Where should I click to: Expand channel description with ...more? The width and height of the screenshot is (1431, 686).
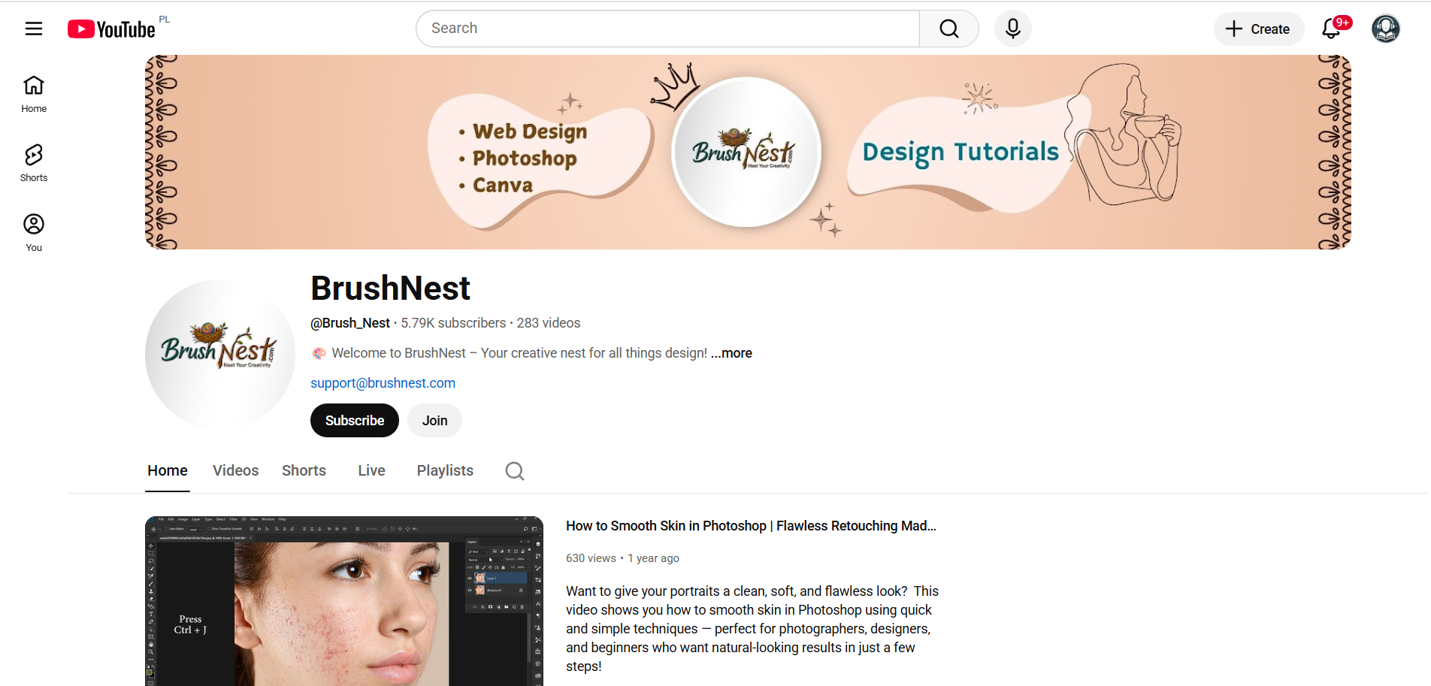pyautogui.click(x=731, y=353)
